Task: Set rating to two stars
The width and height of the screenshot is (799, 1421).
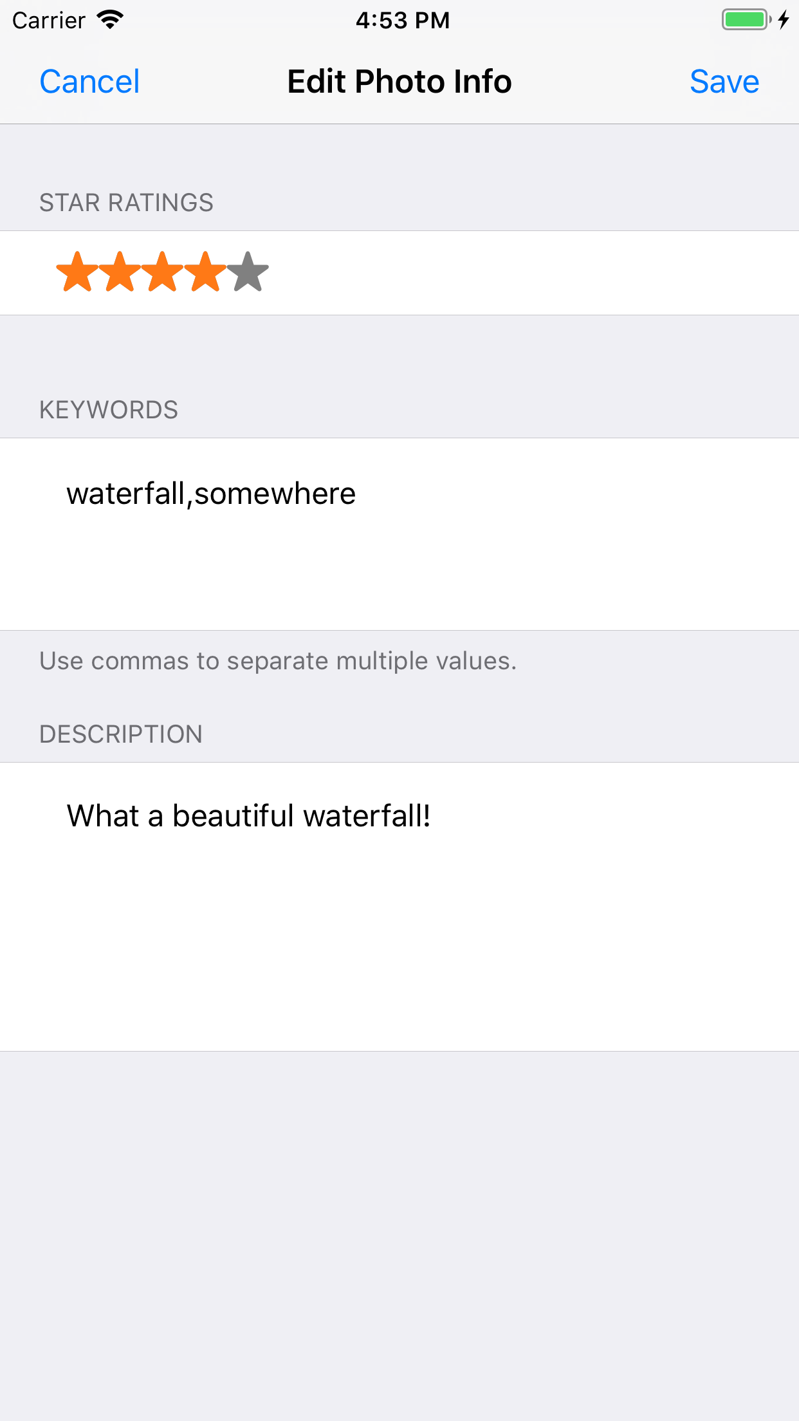Action: [120, 272]
